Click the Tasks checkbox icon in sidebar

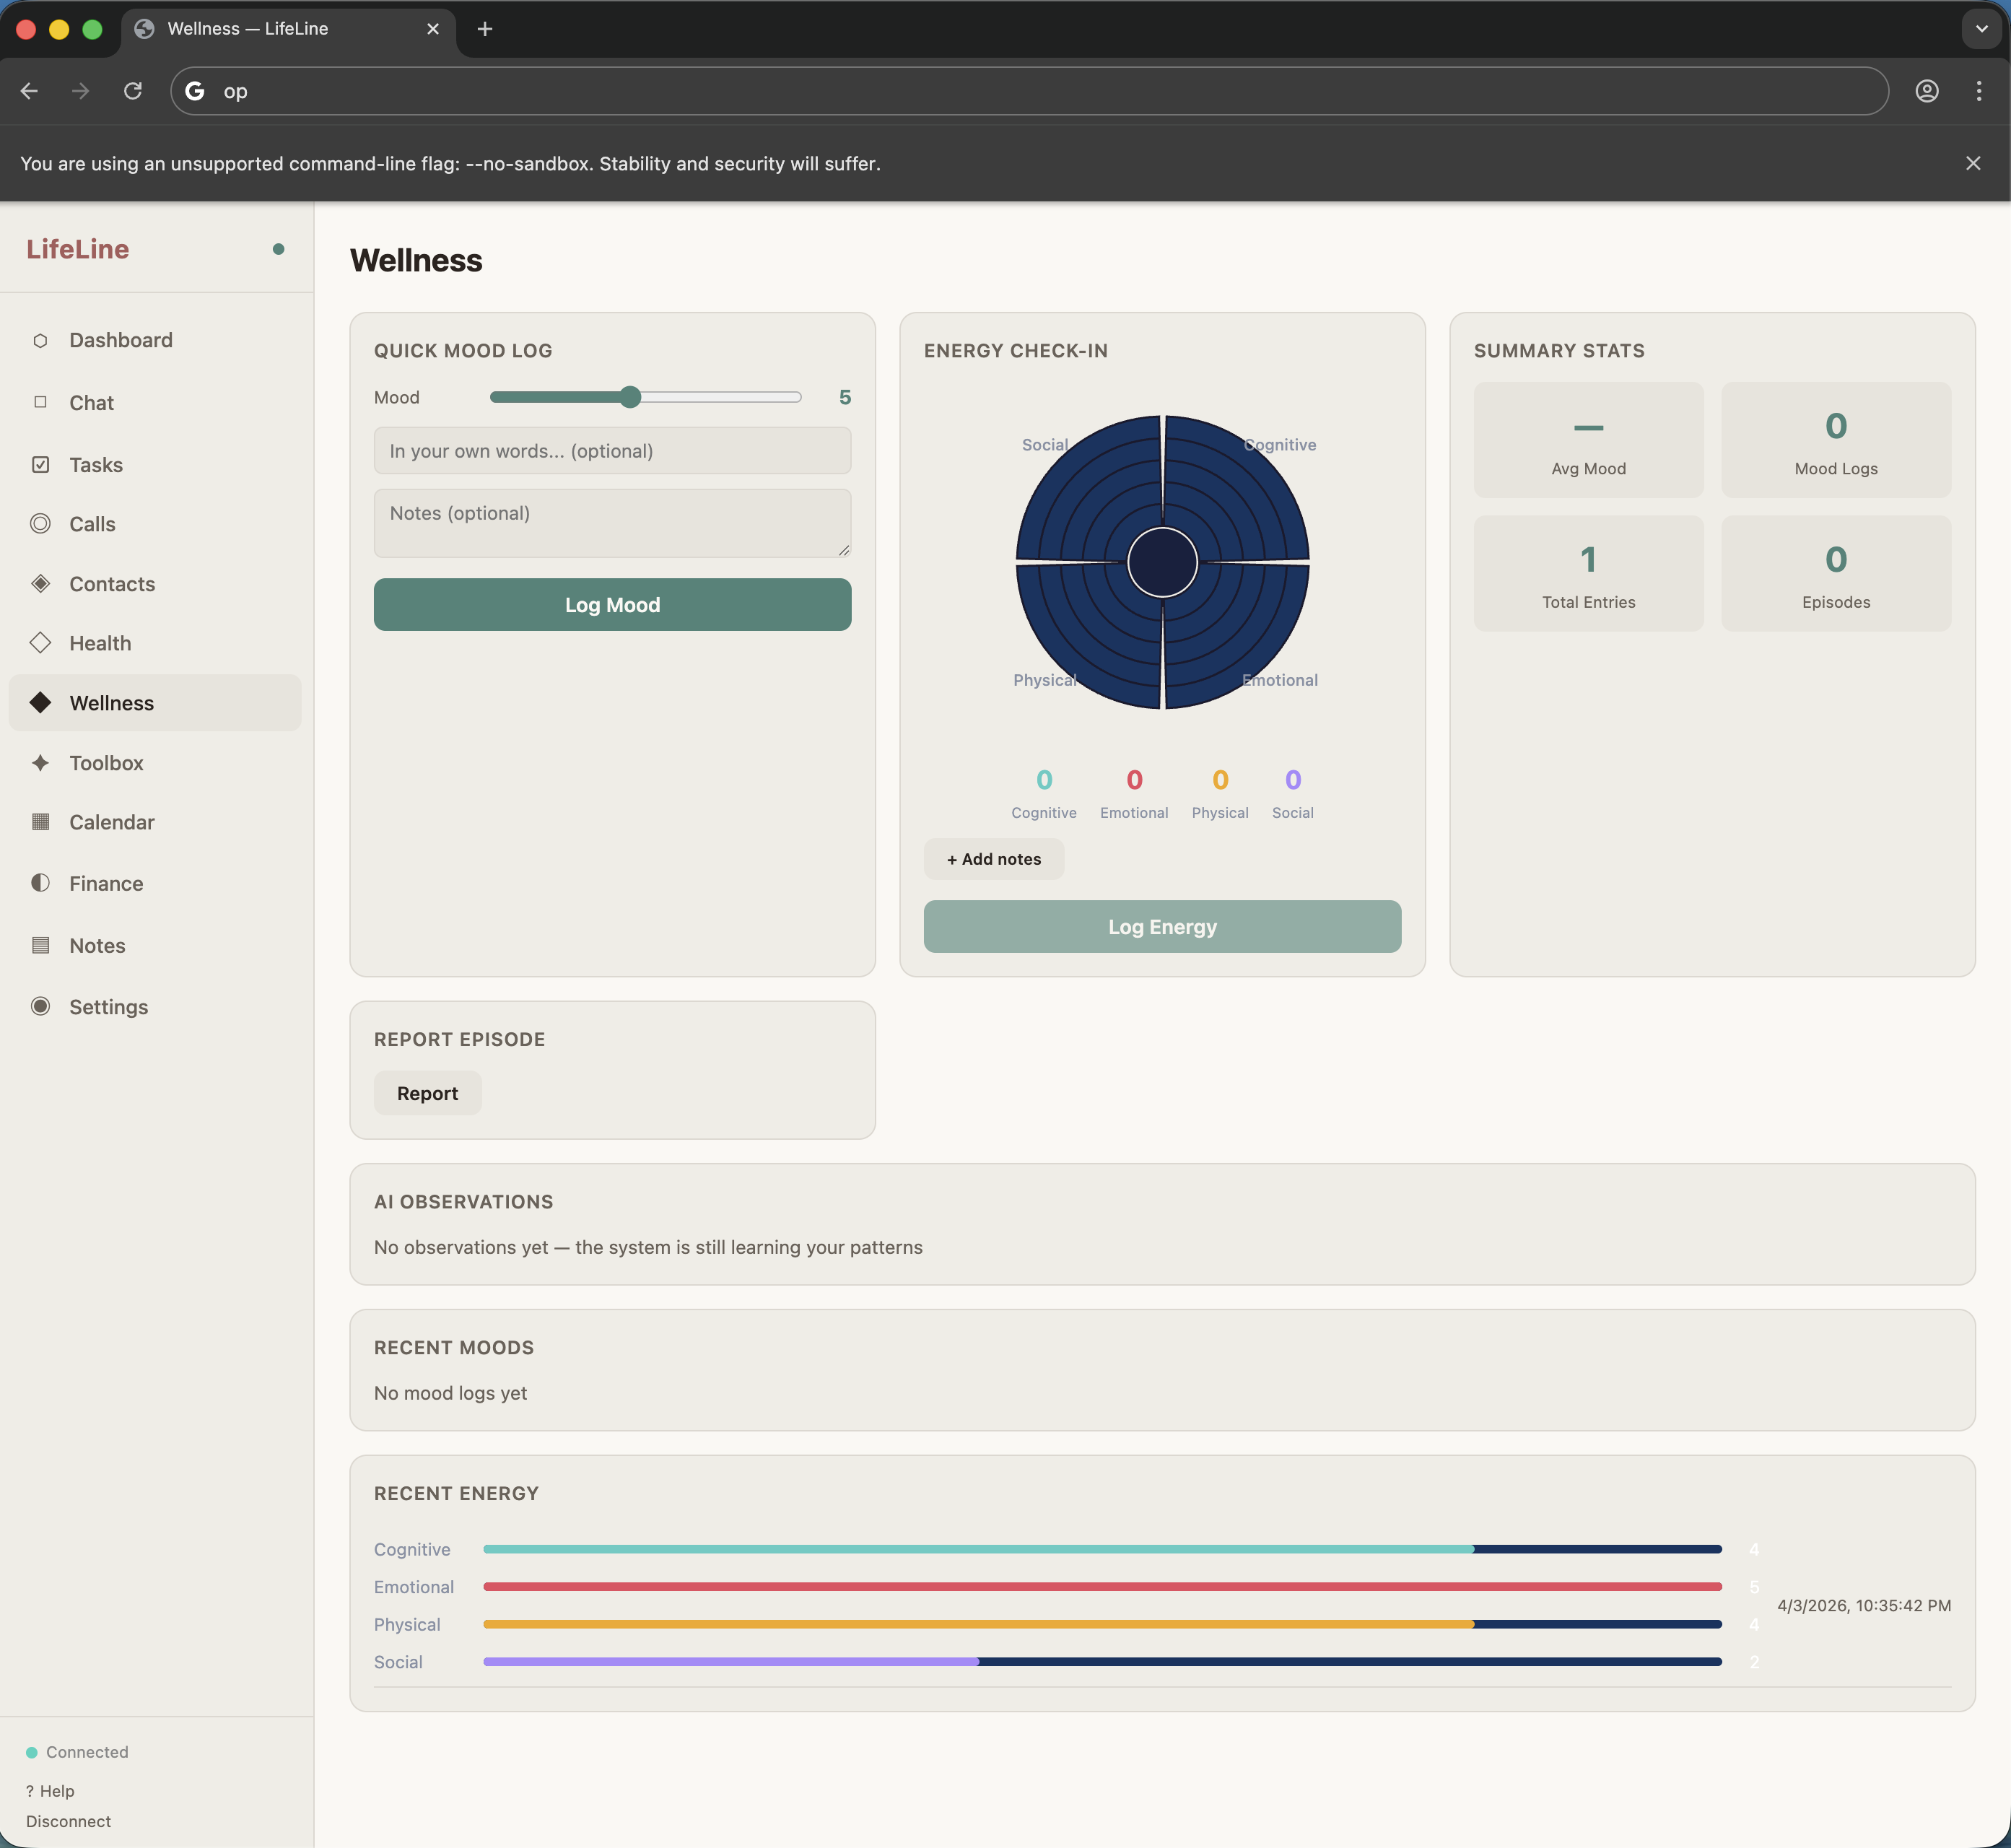coord(41,464)
